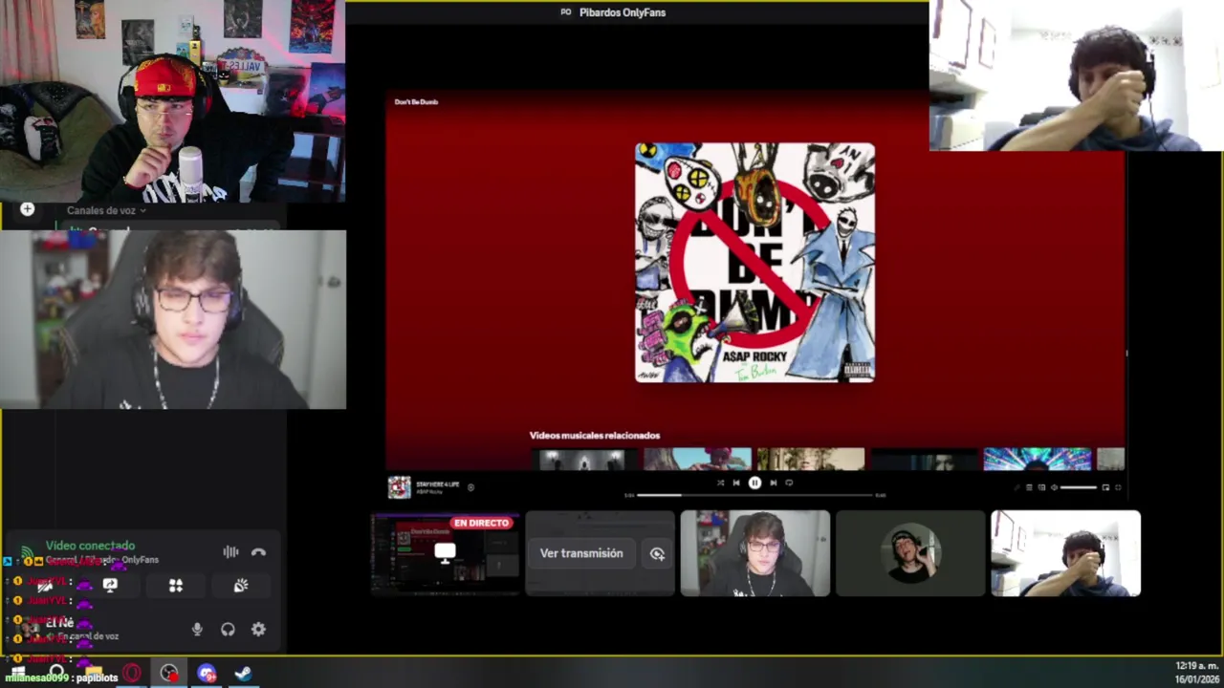Open File Explorer from the taskbar
Image resolution: width=1224 pixels, height=688 pixels.
pyautogui.click(x=94, y=674)
